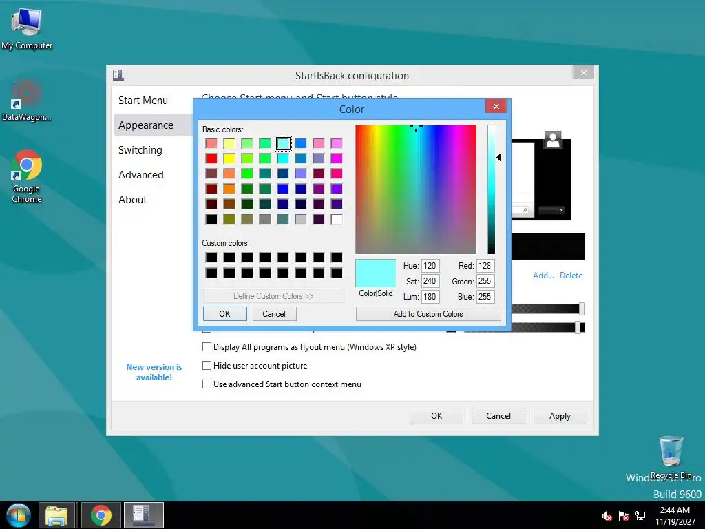Click OK in the Color dialog
The height and width of the screenshot is (529, 705).
(x=225, y=313)
